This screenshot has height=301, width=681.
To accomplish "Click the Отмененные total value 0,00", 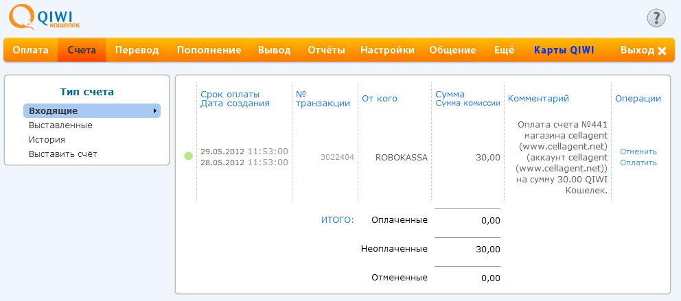I will tap(491, 278).
